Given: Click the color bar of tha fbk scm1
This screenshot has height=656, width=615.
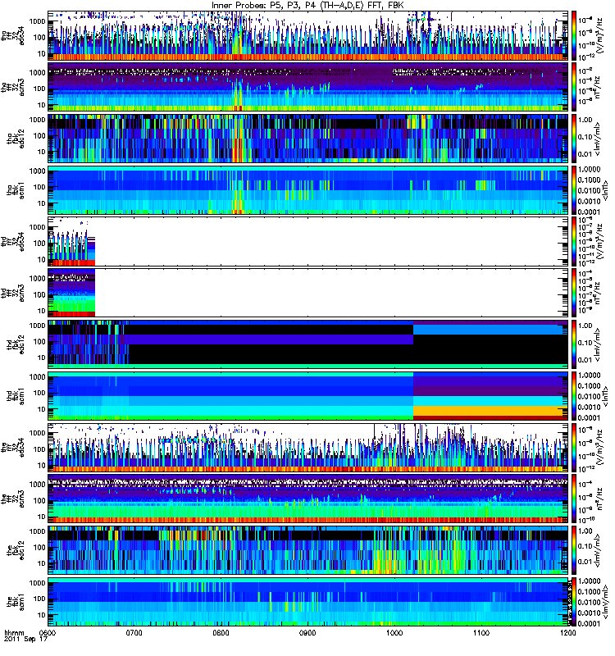Looking at the screenshot, I should [574, 190].
